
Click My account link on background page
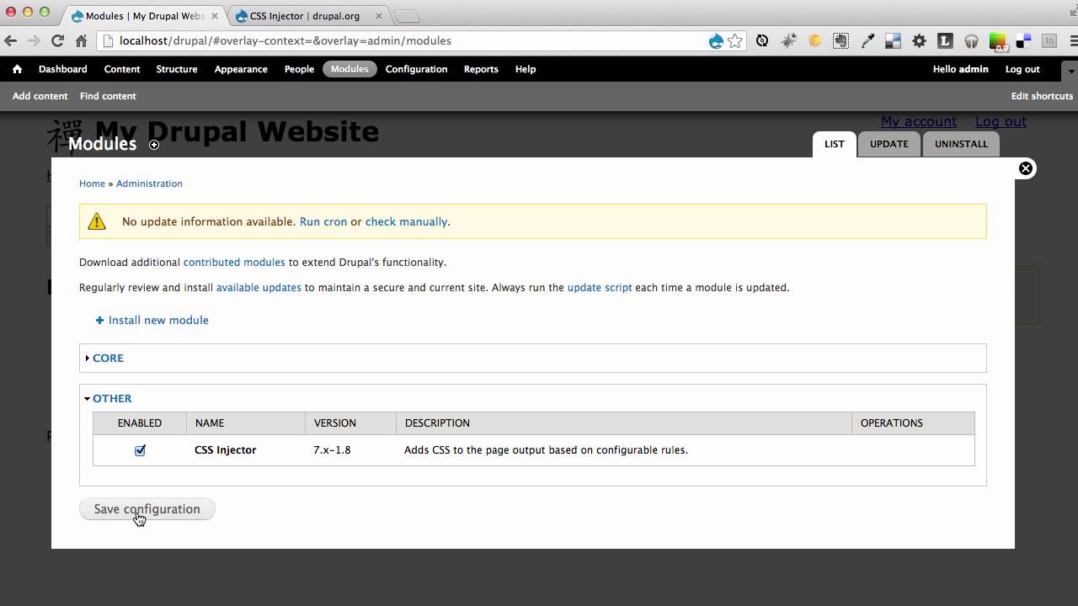pyautogui.click(x=919, y=121)
